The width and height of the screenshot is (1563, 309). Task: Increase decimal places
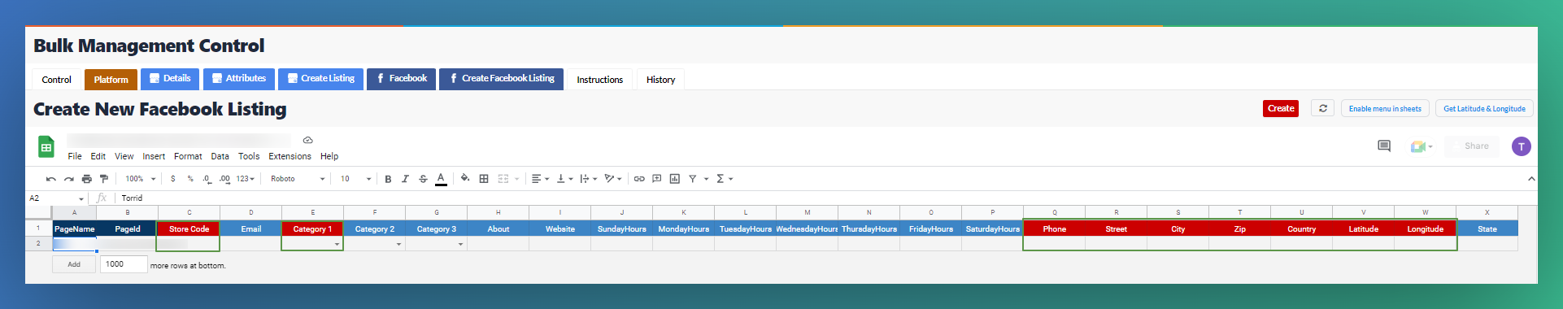(x=224, y=179)
